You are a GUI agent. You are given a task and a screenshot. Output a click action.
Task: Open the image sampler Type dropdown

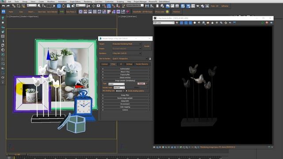pos(116,84)
